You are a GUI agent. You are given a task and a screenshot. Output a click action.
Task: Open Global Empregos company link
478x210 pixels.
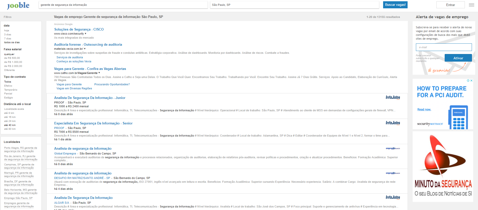tap(65, 153)
